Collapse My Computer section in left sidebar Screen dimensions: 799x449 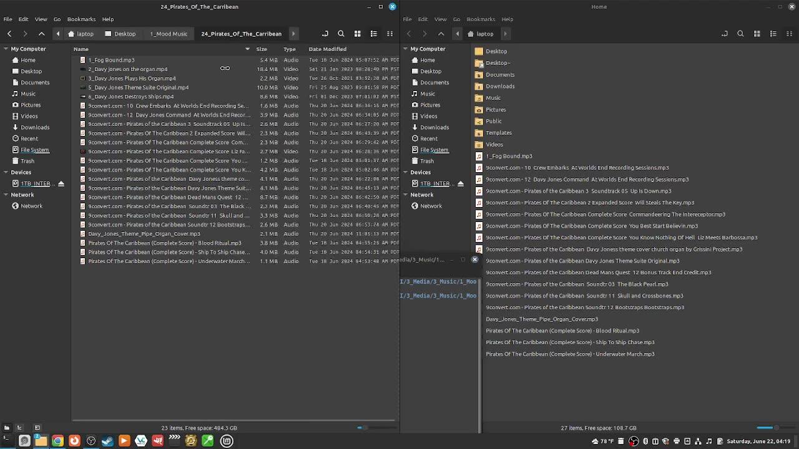tap(6, 49)
